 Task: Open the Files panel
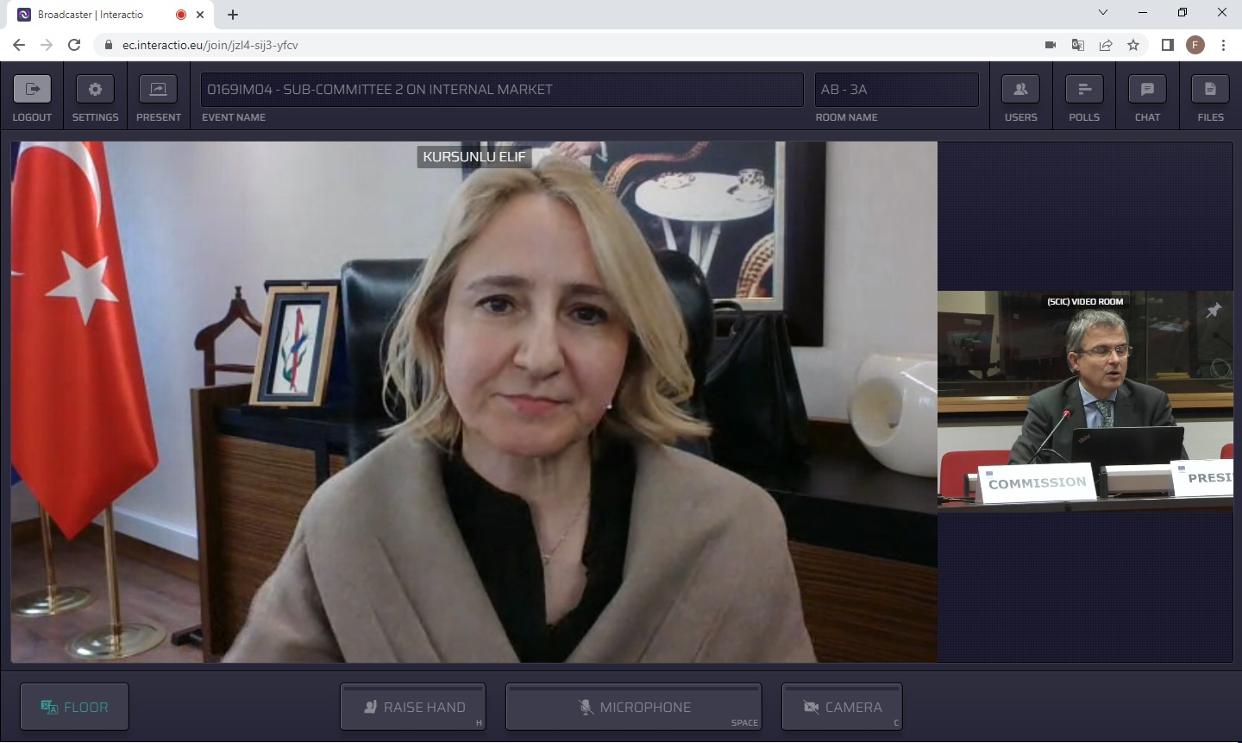[1210, 89]
